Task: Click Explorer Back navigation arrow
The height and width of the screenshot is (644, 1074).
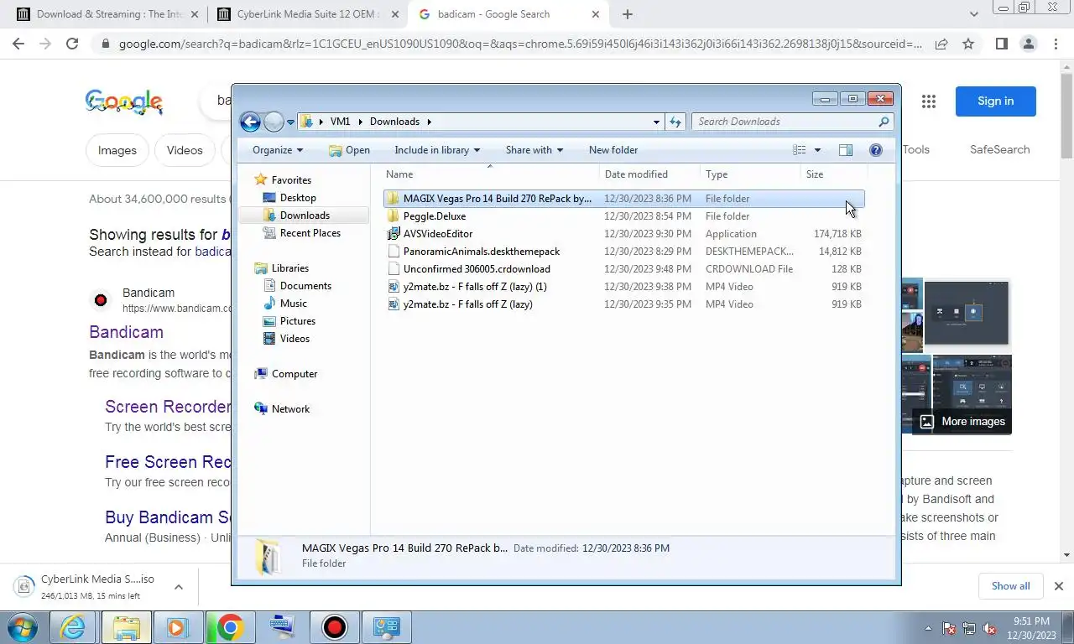Action: (x=250, y=122)
